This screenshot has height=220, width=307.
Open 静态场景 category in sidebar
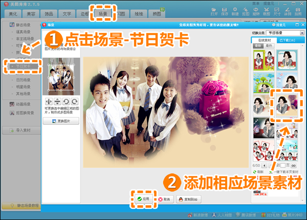click(20, 25)
